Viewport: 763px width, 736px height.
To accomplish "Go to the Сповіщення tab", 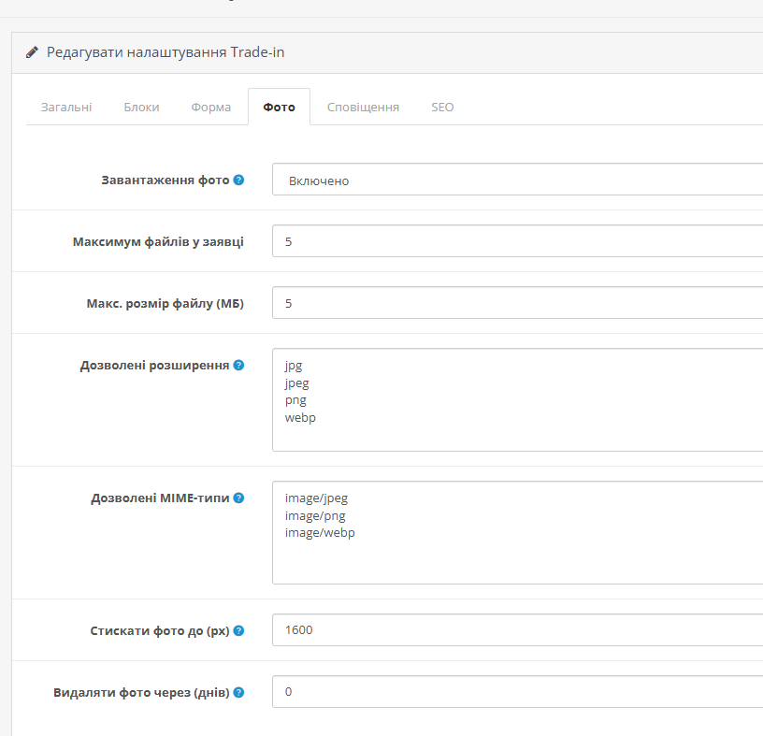I will [x=363, y=108].
